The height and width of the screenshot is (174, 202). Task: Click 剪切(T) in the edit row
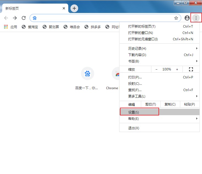coord(151,104)
